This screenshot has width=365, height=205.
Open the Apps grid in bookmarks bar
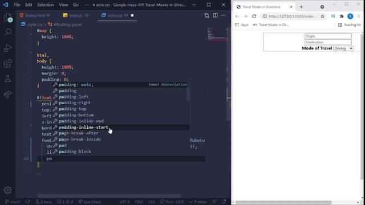(x=242, y=24)
